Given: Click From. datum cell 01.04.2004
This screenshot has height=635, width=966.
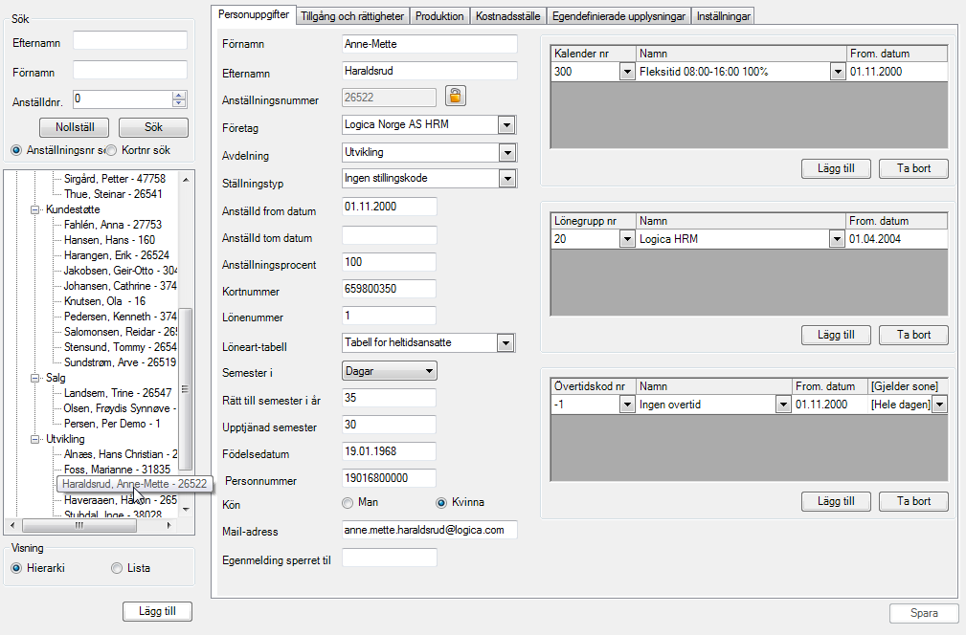Looking at the screenshot, I should 896,239.
